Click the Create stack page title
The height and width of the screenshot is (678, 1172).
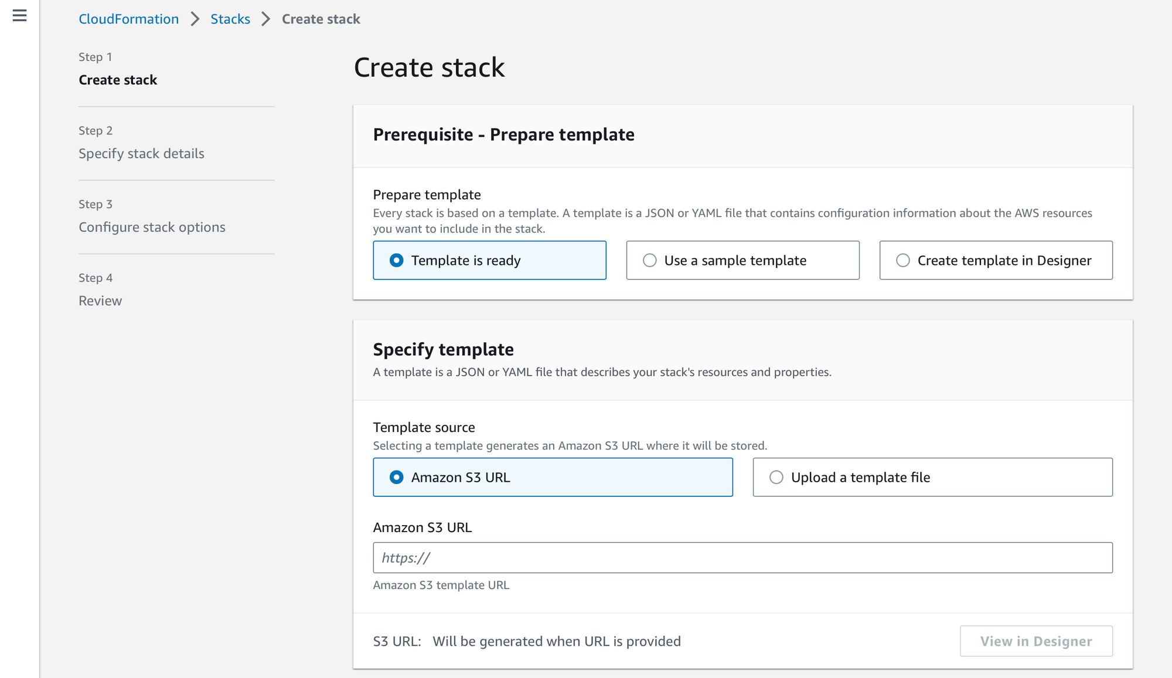click(x=429, y=67)
